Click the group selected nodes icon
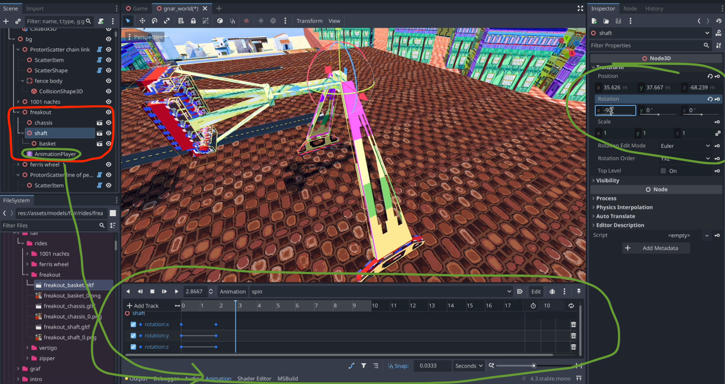This screenshot has width=725, height=384. click(x=205, y=21)
